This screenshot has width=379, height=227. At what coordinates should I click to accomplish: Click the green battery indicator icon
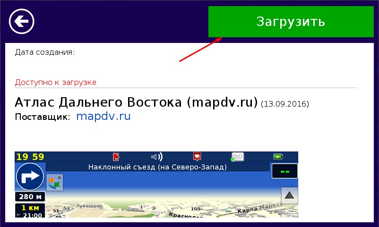[x=278, y=157]
